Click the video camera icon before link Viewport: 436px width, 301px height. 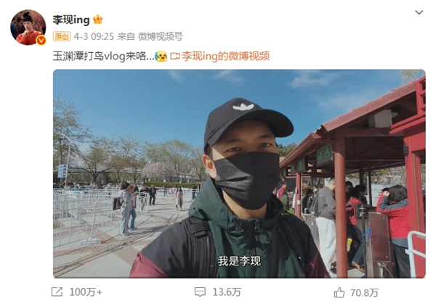(174, 57)
